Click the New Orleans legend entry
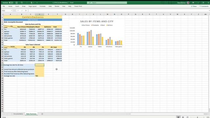The height and width of the screenshot is (118, 210). point(86,25)
